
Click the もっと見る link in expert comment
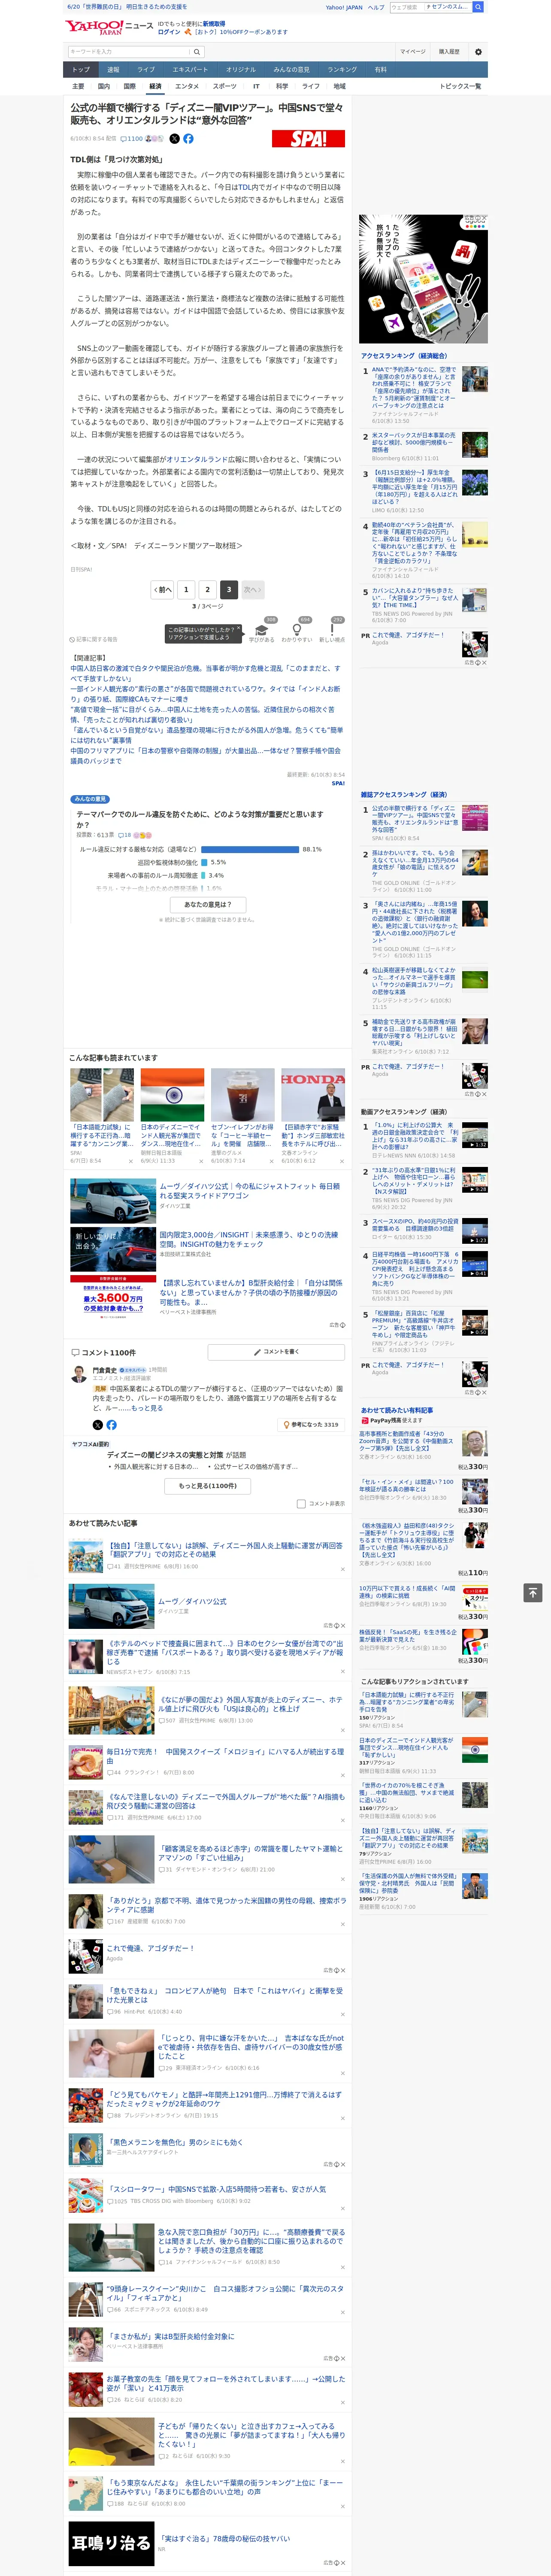tap(147, 1408)
